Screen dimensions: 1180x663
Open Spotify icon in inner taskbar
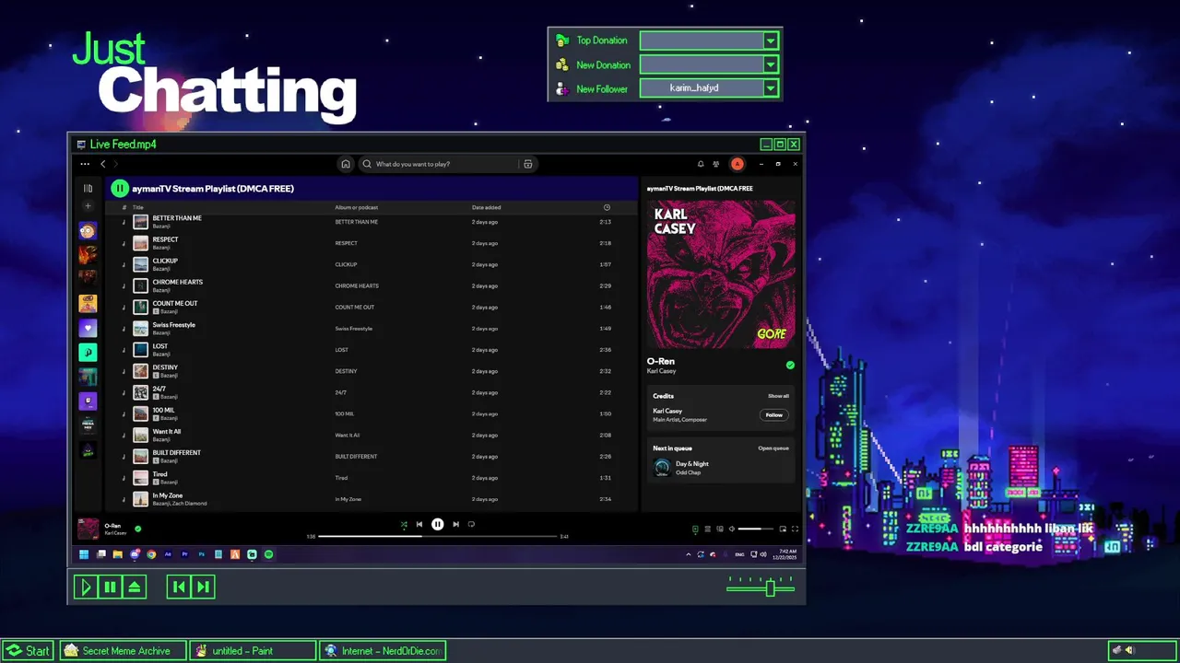pyautogui.click(x=268, y=554)
